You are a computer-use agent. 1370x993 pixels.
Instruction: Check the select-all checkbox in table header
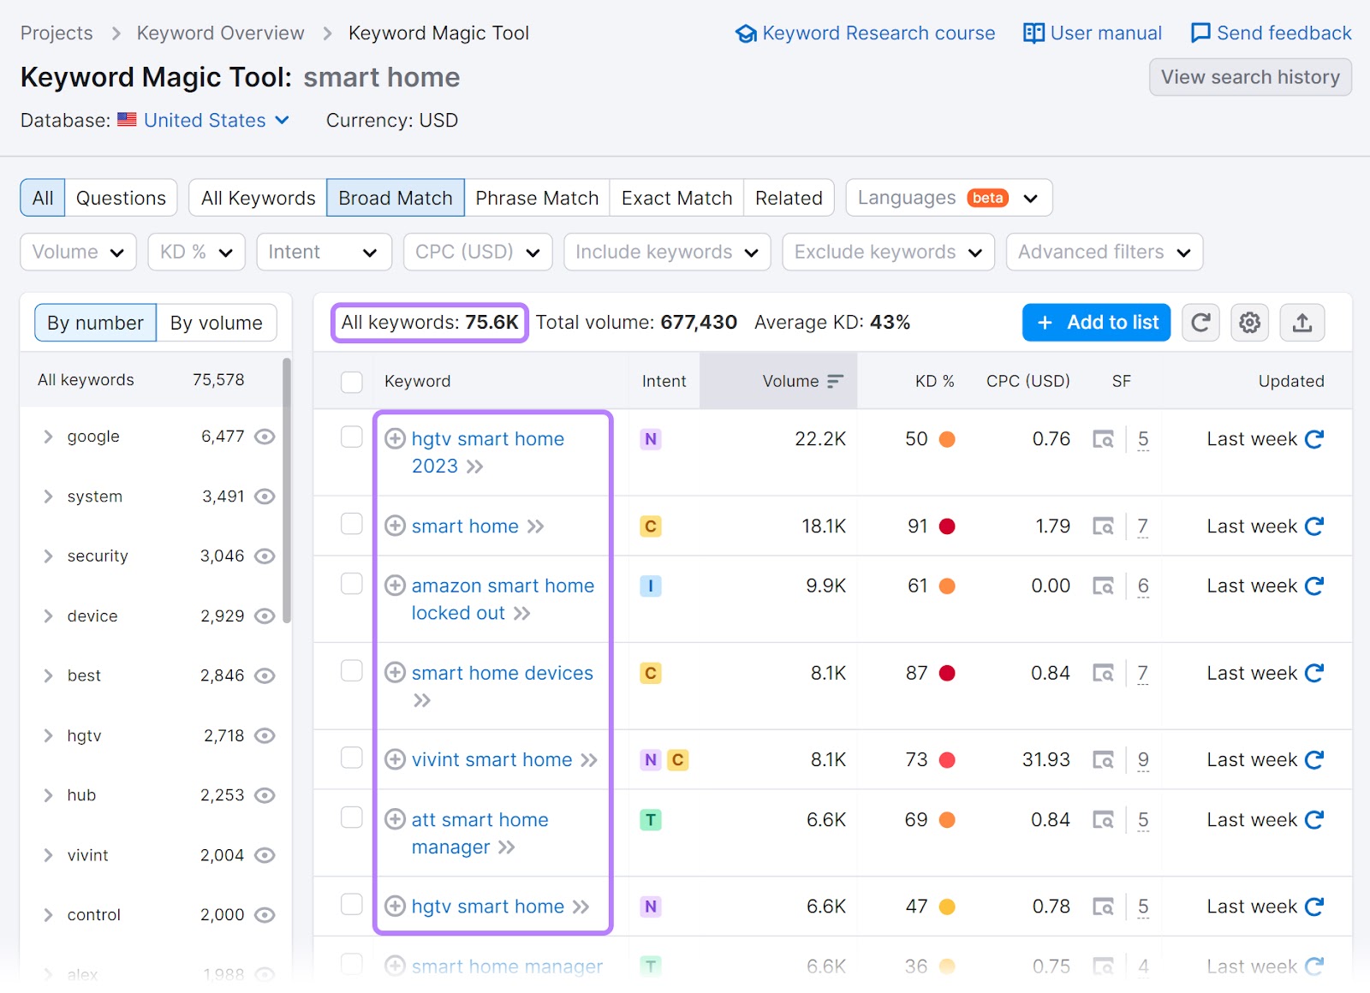point(351,383)
